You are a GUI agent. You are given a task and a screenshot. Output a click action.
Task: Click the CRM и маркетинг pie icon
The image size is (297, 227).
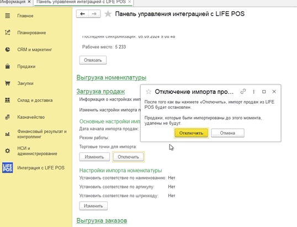point(7,50)
